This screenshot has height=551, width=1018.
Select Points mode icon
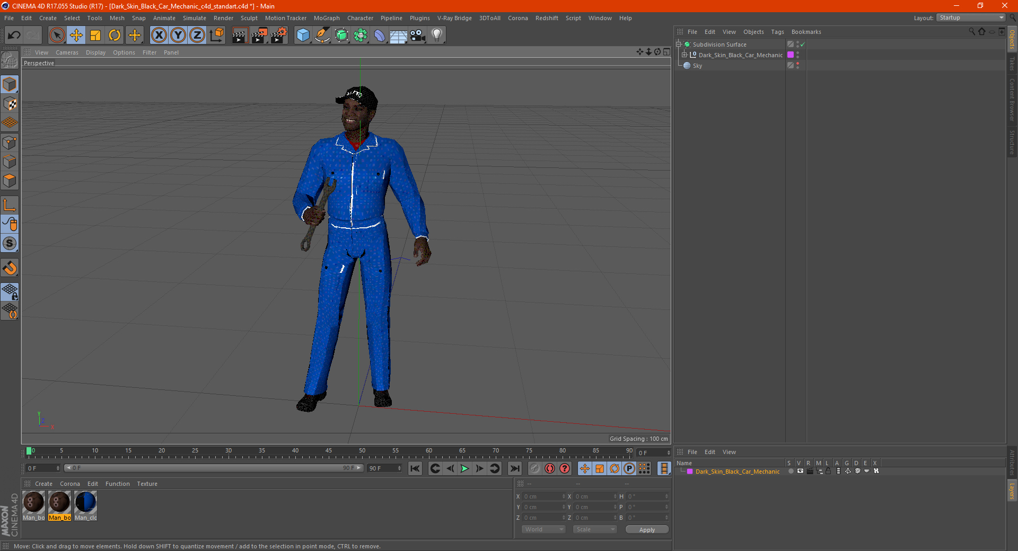(x=10, y=143)
